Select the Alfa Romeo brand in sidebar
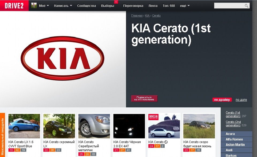This screenshot has width=257, height=157. 236,139
